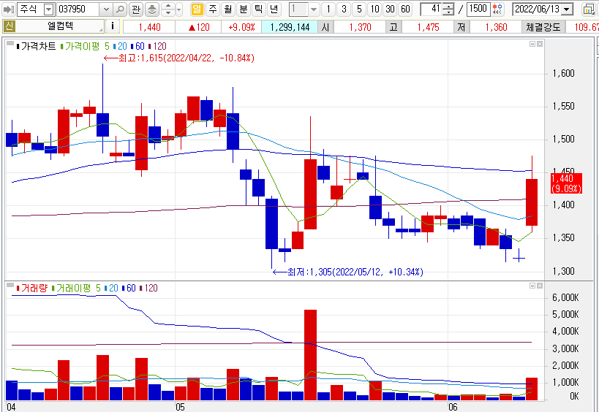Click the up-down arrows stock navigation icon
This screenshot has height=412, width=599.
168,9
